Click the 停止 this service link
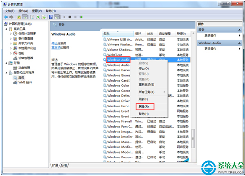Image resolution: width=245 pixels, height=176 pixels. coord(54,43)
